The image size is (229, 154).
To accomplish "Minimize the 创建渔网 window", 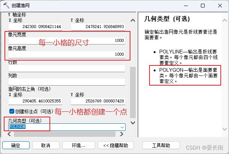I will pyautogui.click(x=186, y=6).
